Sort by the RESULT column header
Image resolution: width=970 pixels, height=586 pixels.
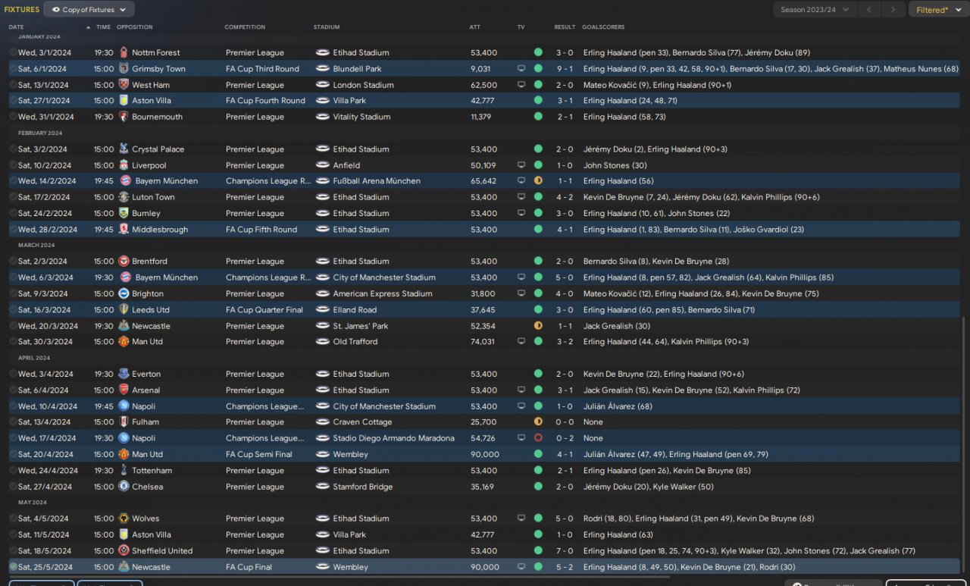pyautogui.click(x=565, y=27)
